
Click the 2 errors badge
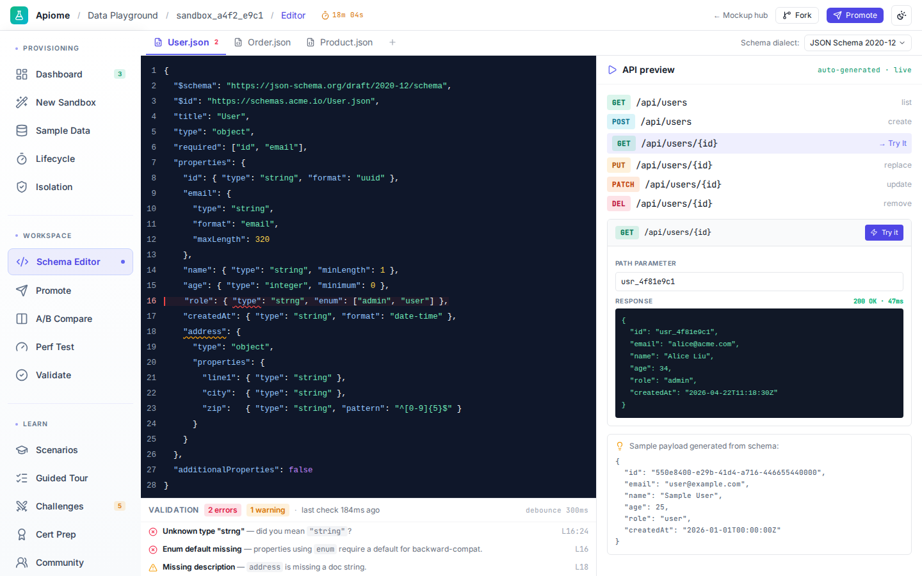[x=223, y=510]
